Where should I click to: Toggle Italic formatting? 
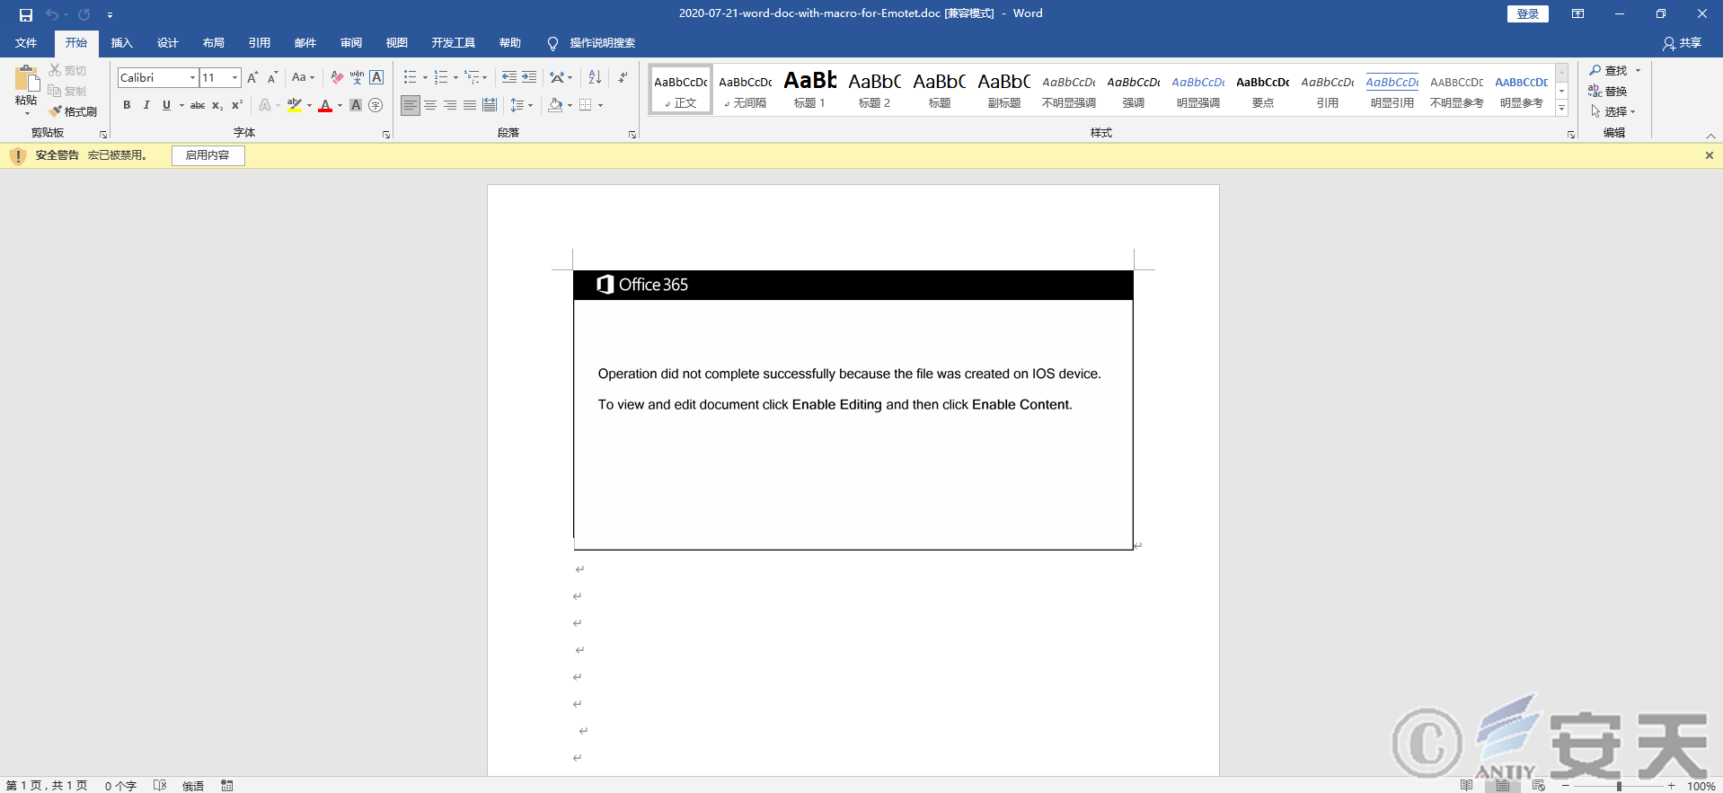146,106
